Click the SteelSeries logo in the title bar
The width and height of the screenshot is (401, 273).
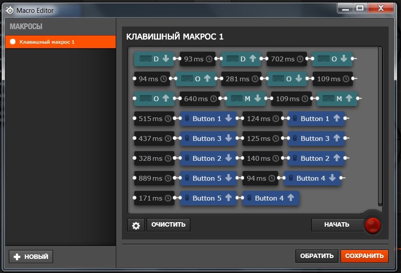[x=10, y=10]
